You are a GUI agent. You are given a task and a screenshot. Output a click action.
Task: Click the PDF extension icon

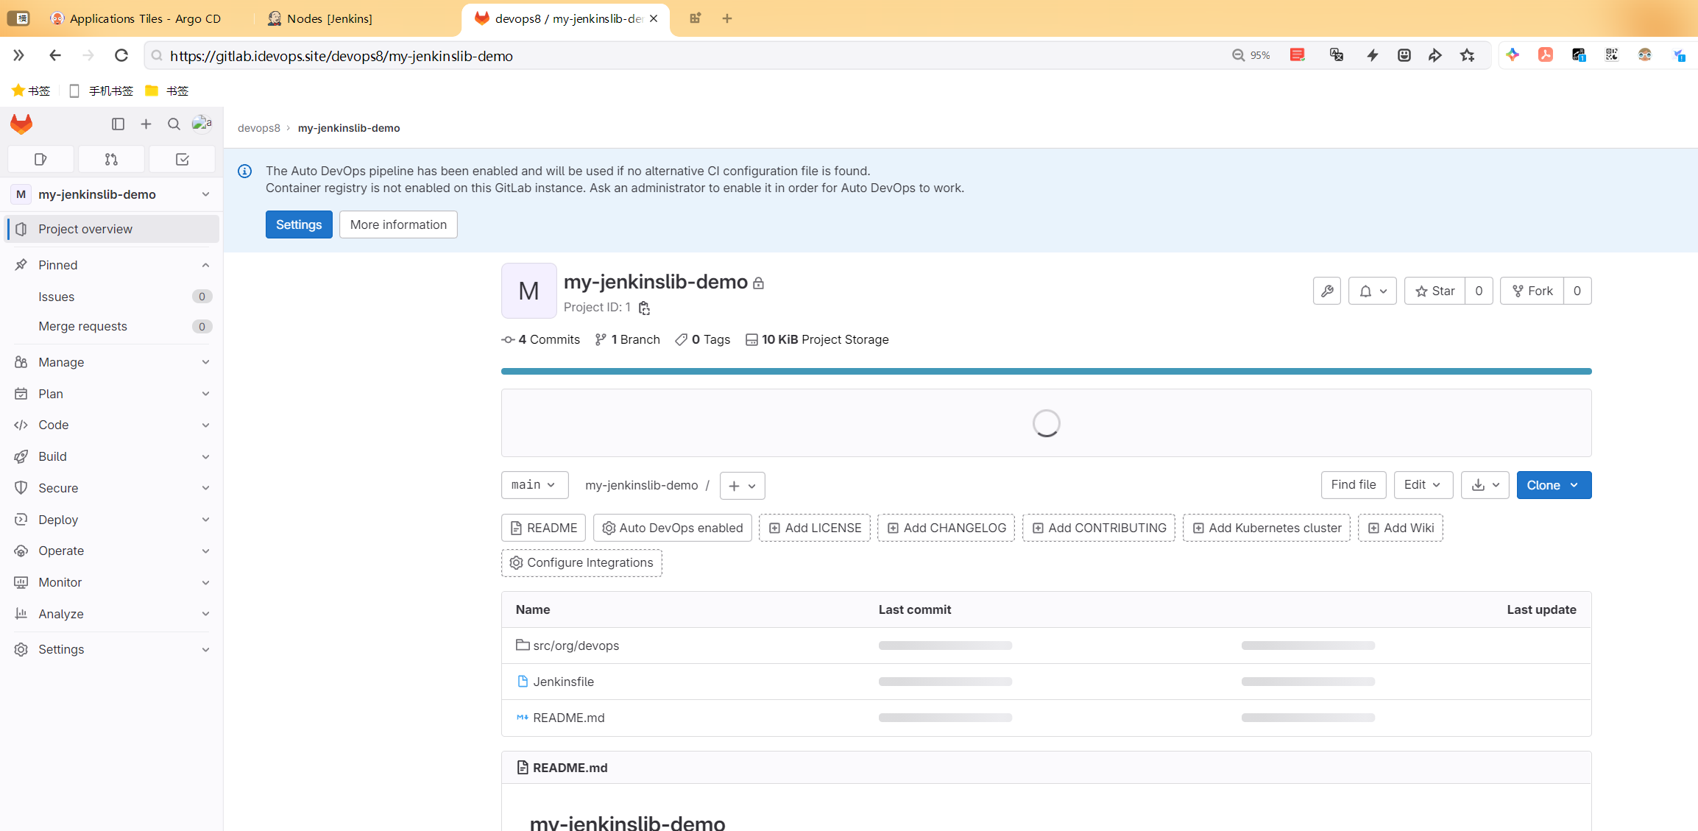[1546, 55]
